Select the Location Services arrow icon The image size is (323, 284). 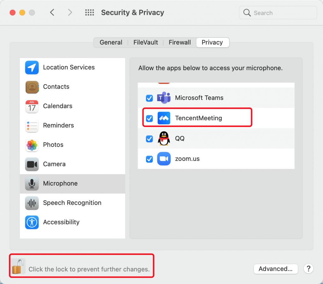pyautogui.click(x=32, y=68)
